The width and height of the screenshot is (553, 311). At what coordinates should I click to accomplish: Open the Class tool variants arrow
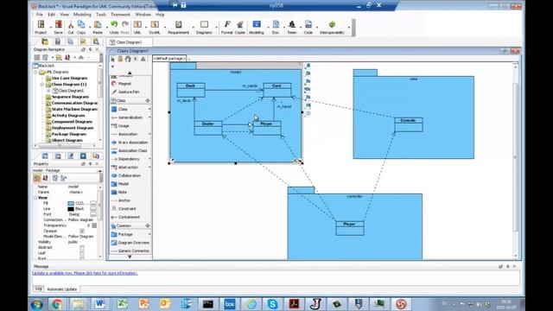(149, 110)
